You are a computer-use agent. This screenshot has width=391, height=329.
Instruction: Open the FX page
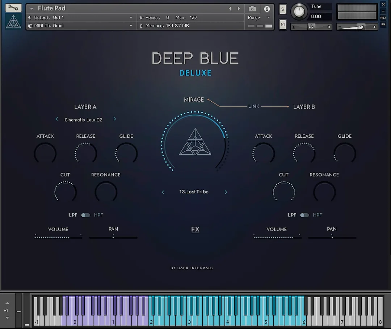pyautogui.click(x=195, y=229)
